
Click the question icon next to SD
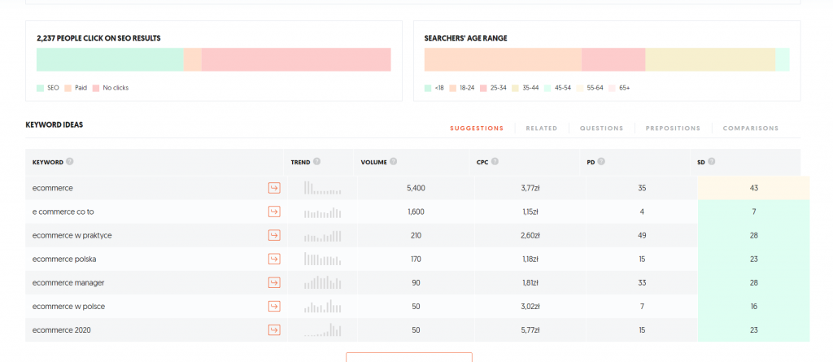(712, 162)
